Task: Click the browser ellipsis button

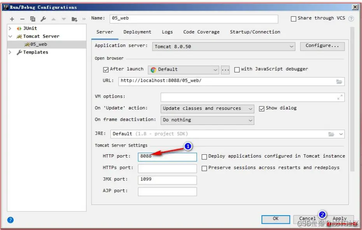Action: click(x=225, y=70)
